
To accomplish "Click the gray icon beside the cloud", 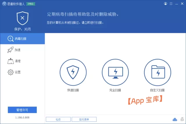I will pyautogui.click(x=182, y=119).
